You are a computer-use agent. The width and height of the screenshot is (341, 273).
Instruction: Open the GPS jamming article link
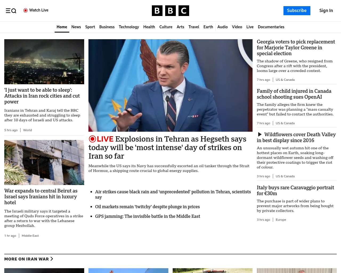click(x=148, y=216)
